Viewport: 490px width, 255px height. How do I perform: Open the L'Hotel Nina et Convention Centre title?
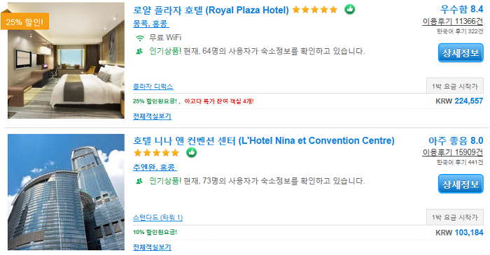point(264,140)
